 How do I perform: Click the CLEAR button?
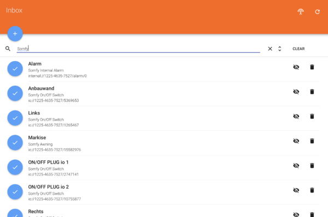click(x=298, y=49)
